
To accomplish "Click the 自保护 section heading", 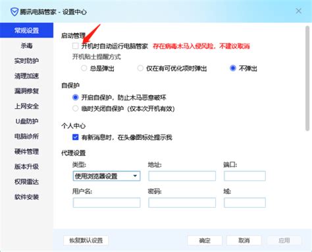I will tap(70, 85).
